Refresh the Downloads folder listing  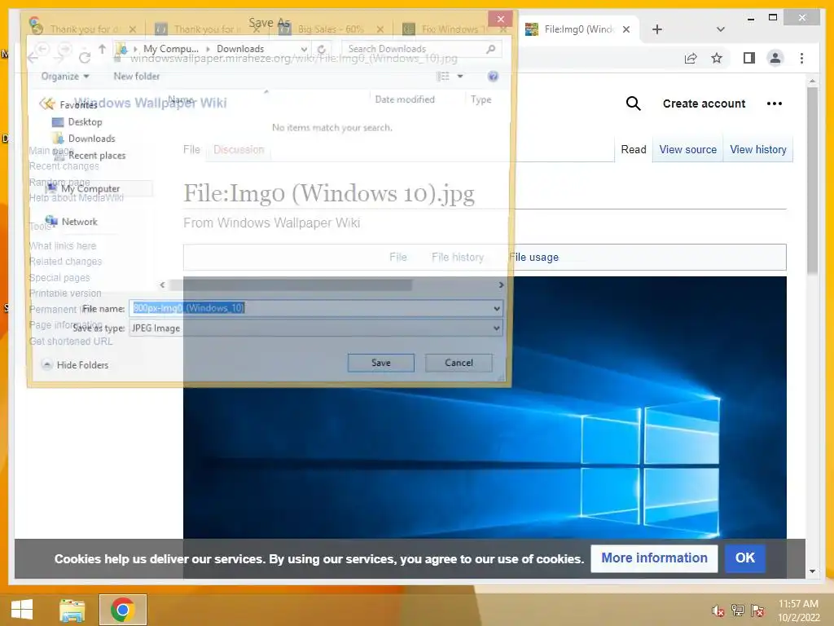pyautogui.click(x=321, y=49)
